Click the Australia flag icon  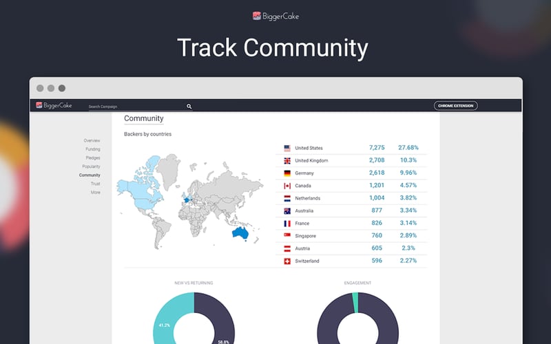[287, 211]
